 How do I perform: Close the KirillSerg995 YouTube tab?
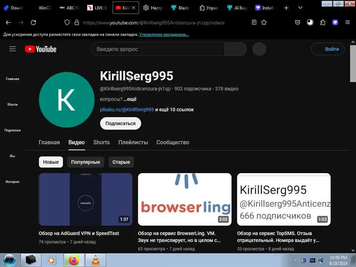pyautogui.click(x=133, y=8)
